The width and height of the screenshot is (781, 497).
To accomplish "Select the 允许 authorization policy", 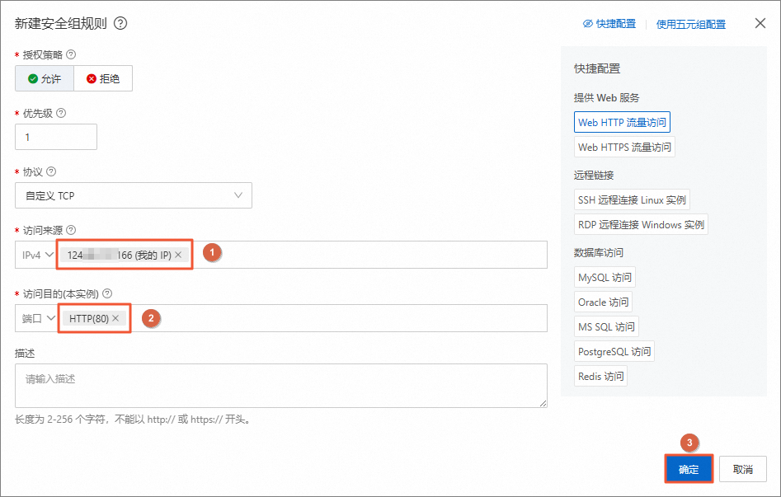I will [x=45, y=78].
